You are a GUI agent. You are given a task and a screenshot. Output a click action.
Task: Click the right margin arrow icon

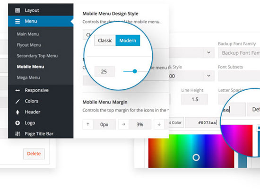click(123, 124)
